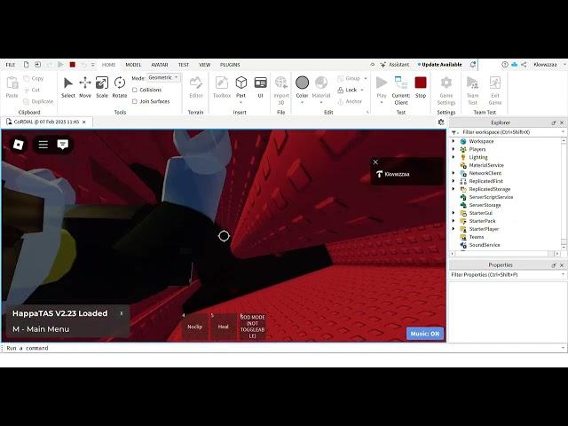568x426 pixels.
Task: Click the Run a command bar
Action: [282, 348]
